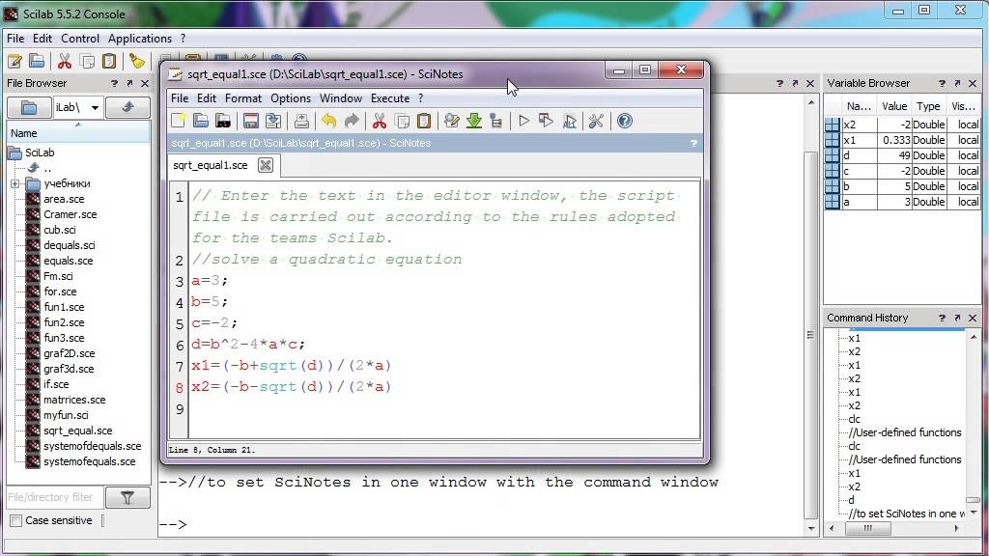Select systemofequals.sce file
Viewport: 989px width, 556px height.
pyautogui.click(x=90, y=461)
